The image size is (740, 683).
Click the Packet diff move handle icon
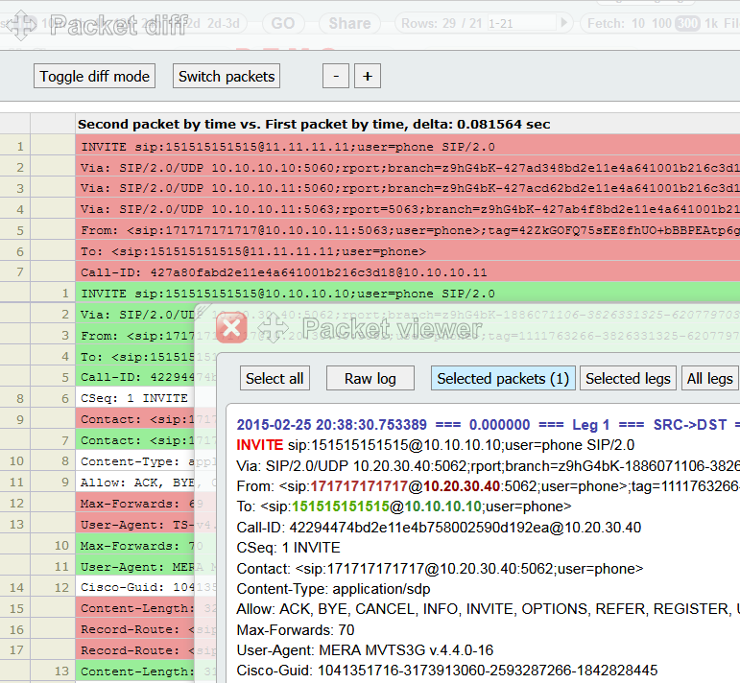tap(21, 25)
